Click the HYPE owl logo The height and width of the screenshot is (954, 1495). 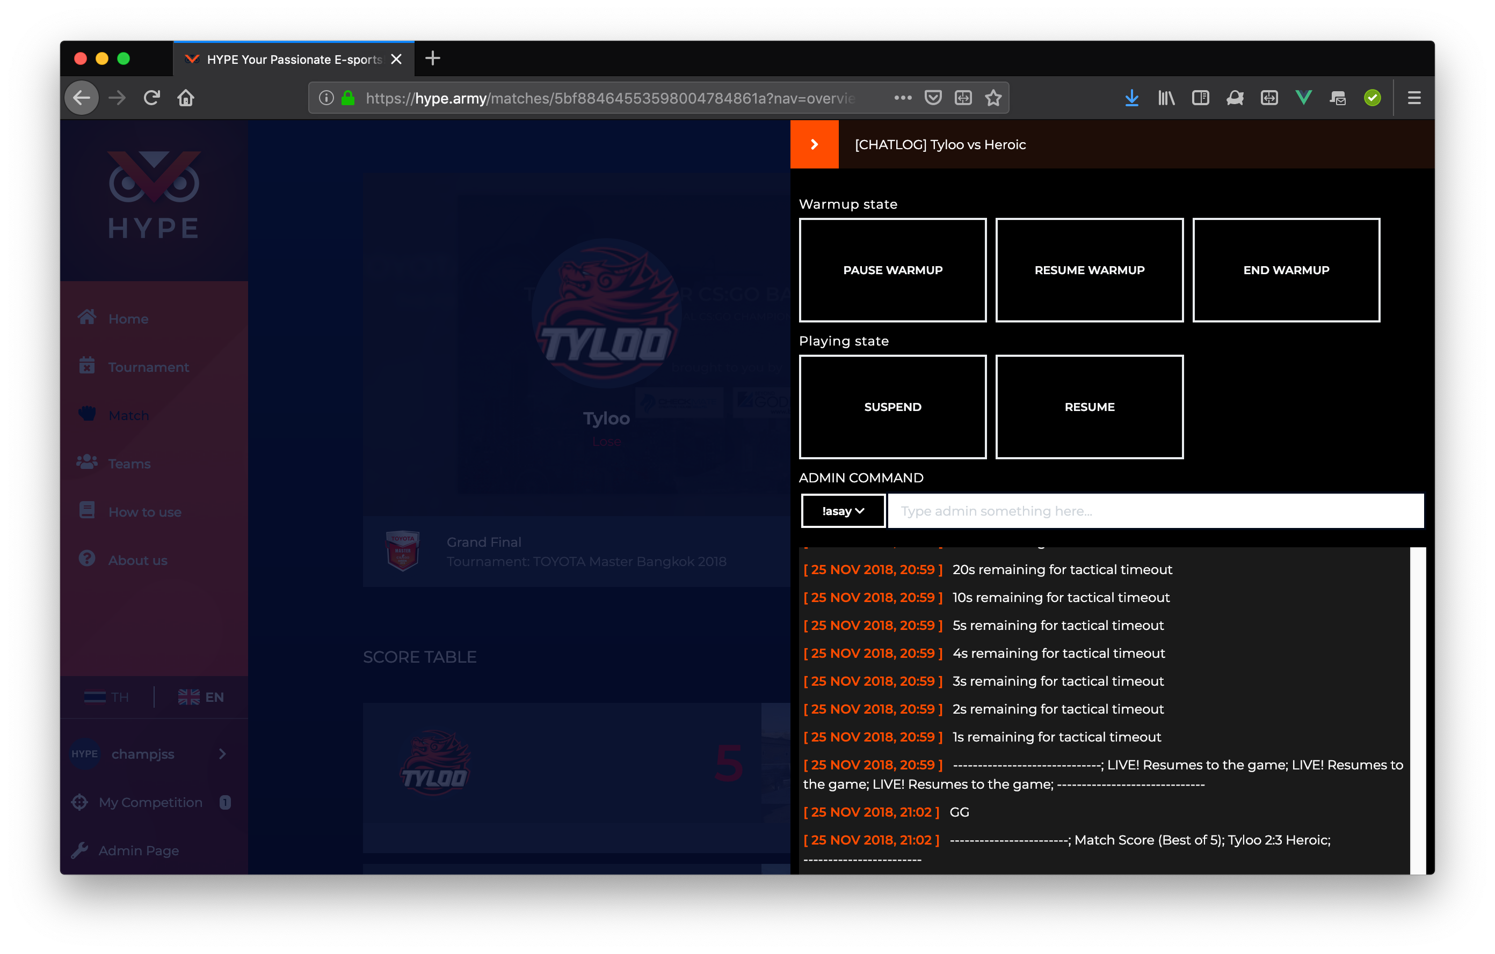(154, 194)
